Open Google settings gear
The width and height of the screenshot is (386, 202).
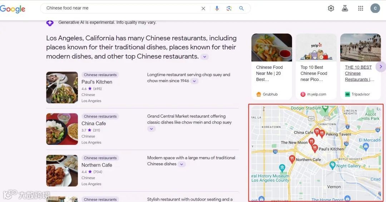point(331,8)
